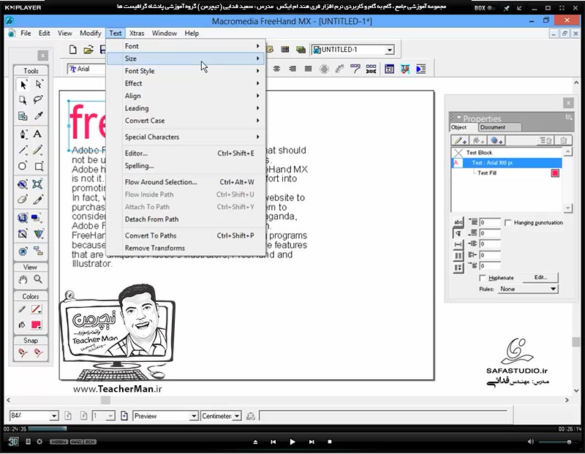Image resolution: width=585 pixels, height=454 pixels.
Task: Click the Text Fill pink color swatch
Action: (555, 173)
